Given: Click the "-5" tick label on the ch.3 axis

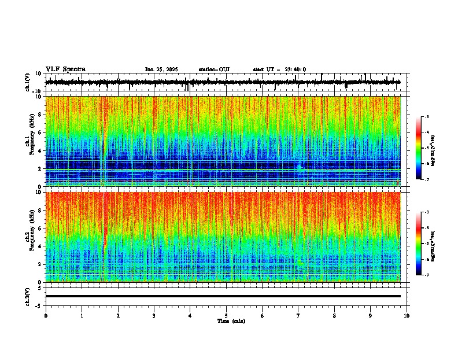Looking at the screenshot, I should [x=39, y=306].
